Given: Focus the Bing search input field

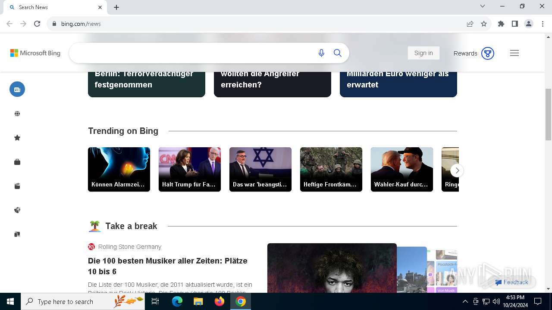Looking at the screenshot, I should (x=194, y=53).
